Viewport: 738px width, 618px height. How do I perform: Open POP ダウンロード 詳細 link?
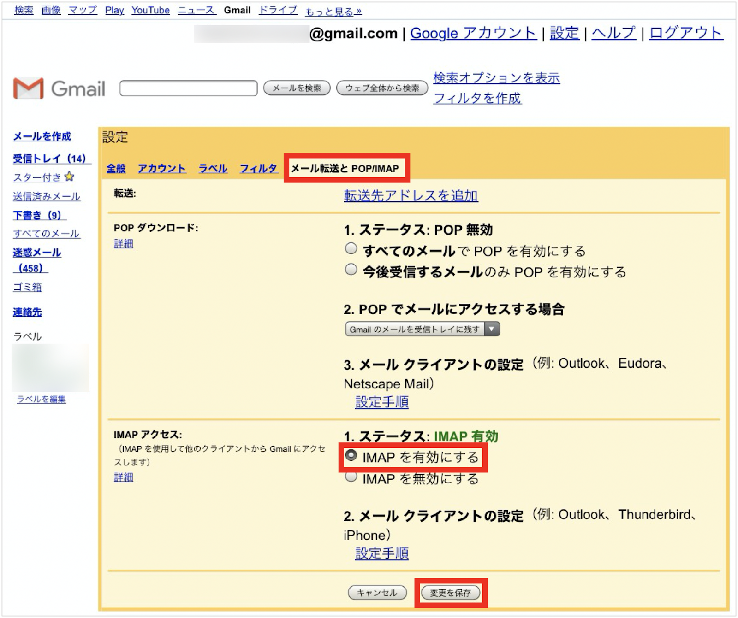pyautogui.click(x=124, y=244)
